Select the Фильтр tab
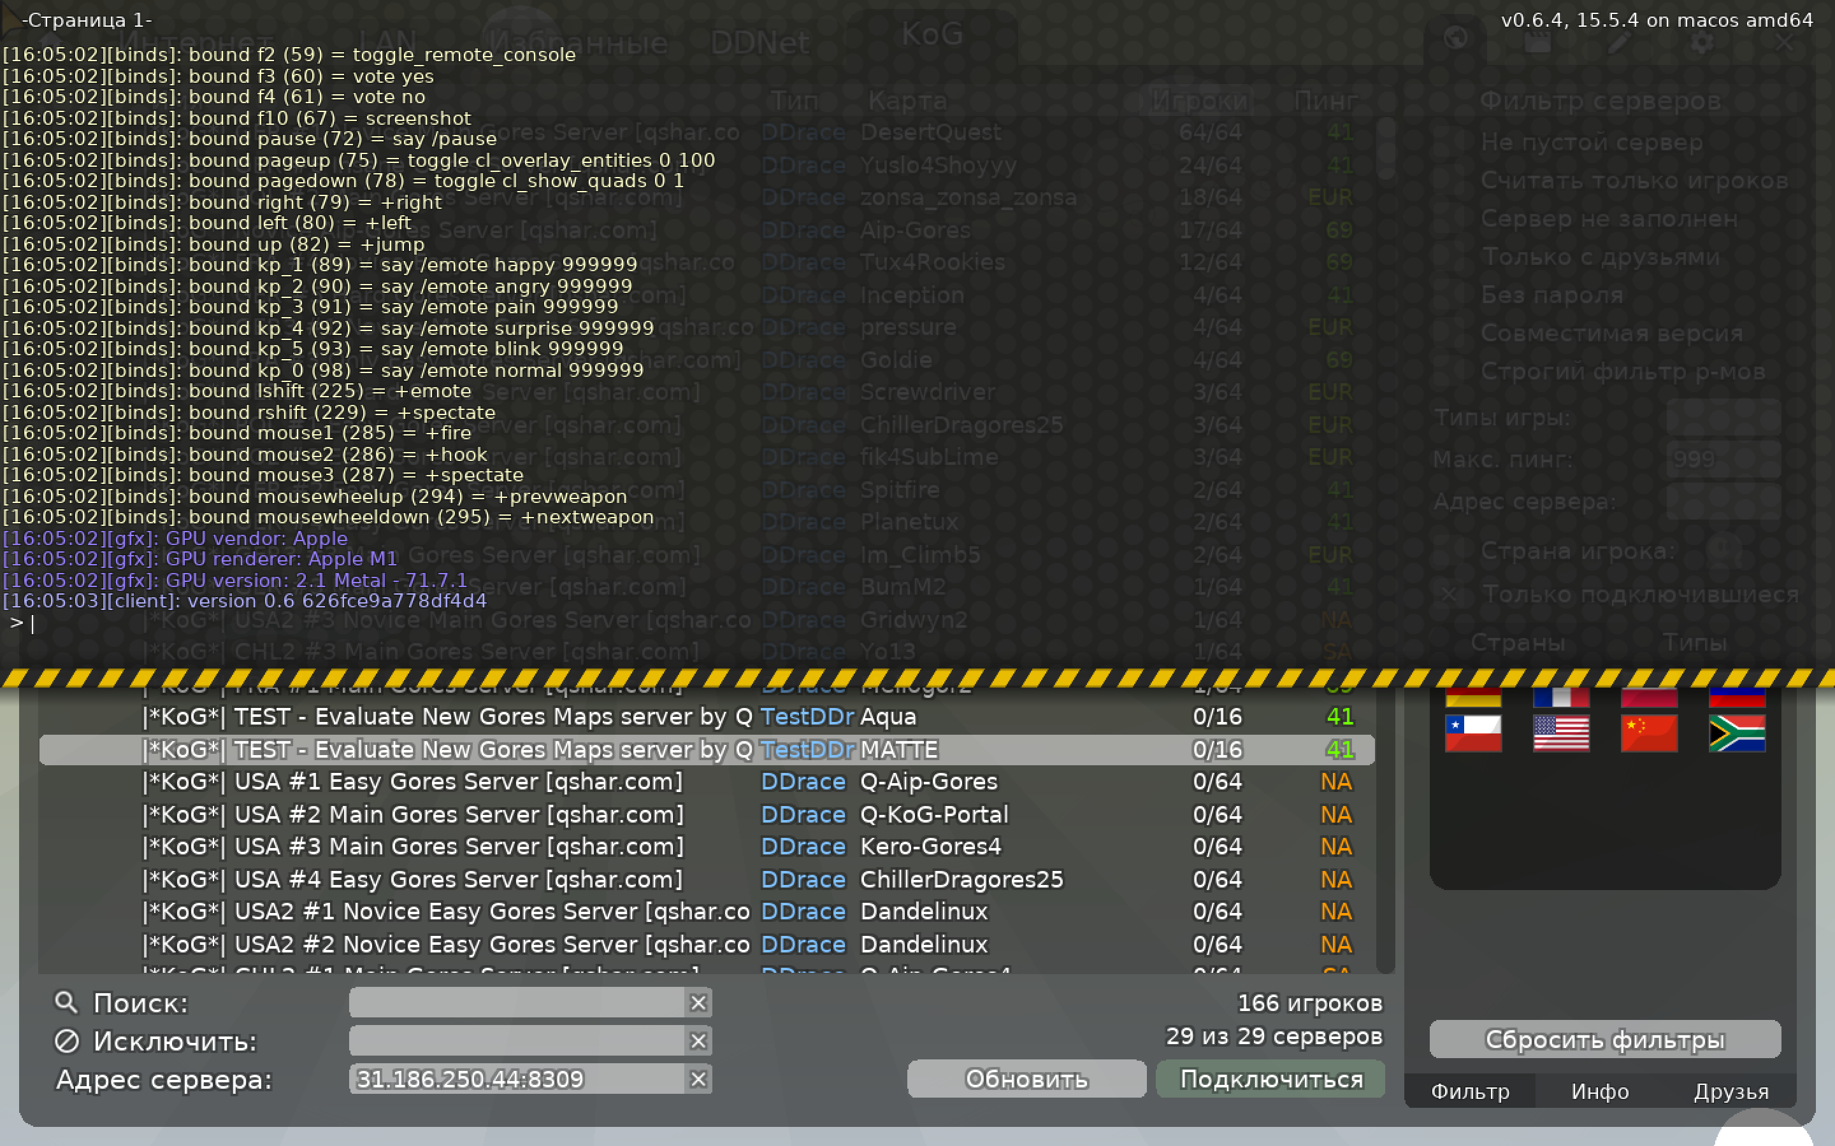1835x1146 pixels. [1469, 1091]
